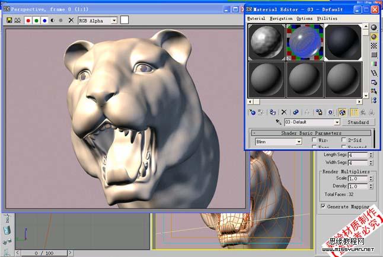Screen dimensions: 383x257
Task: Toggle monochrome display in render window
Action: [x=60, y=21]
